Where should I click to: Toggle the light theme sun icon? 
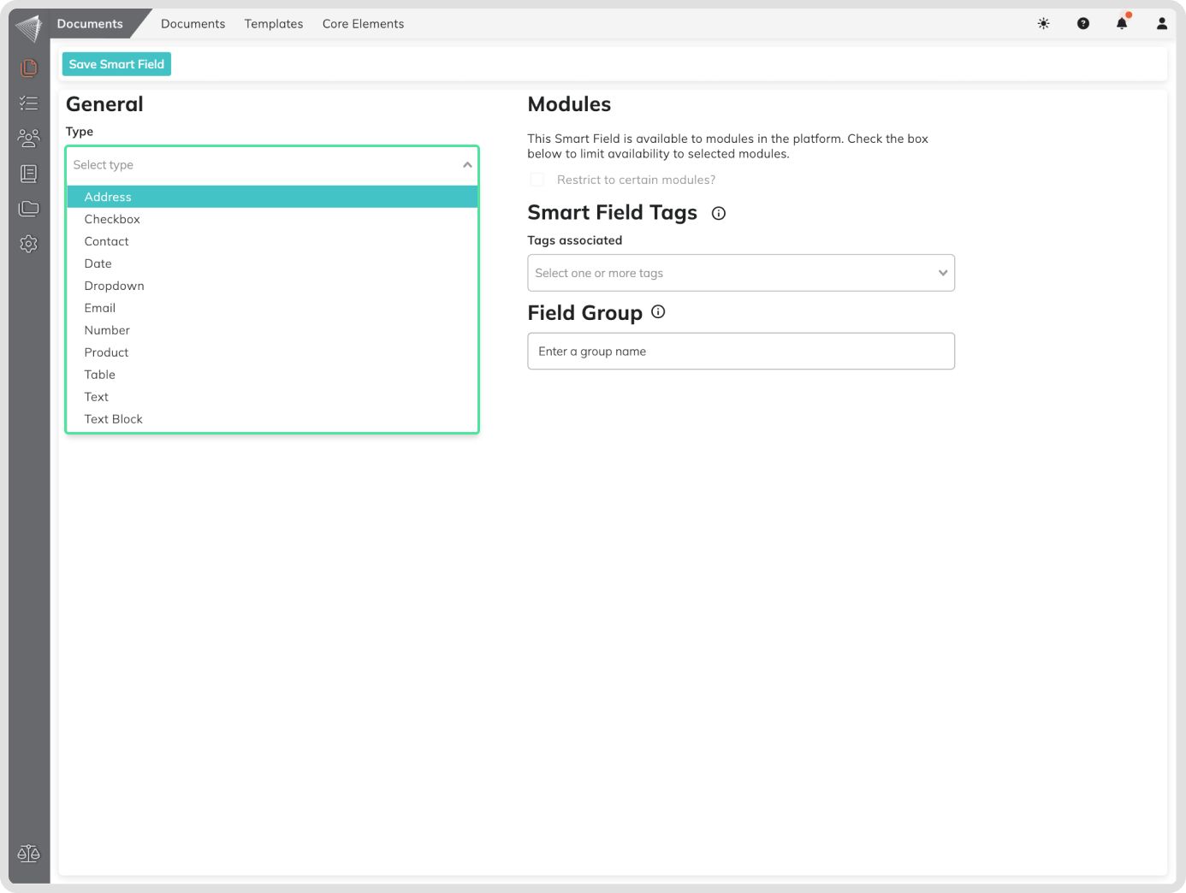point(1043,24)
